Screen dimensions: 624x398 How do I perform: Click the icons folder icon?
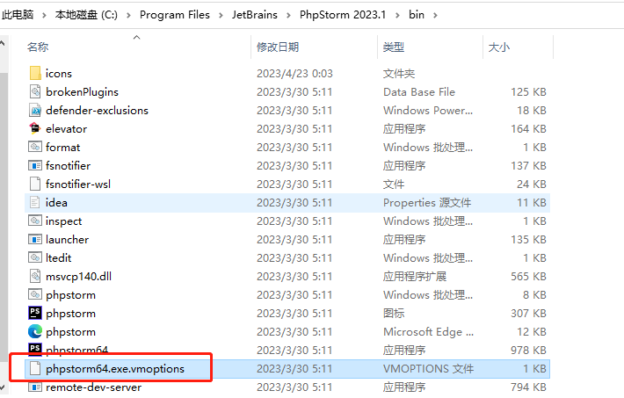(x=35, y=74)
